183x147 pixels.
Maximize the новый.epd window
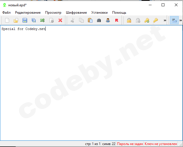(163, 5)
